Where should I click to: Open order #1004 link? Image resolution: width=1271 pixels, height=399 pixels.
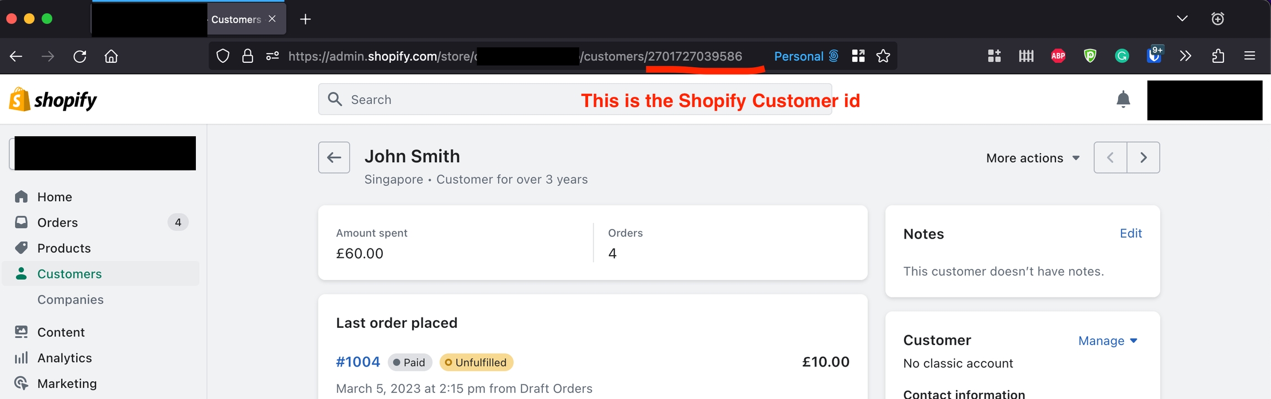click(358, 362)
